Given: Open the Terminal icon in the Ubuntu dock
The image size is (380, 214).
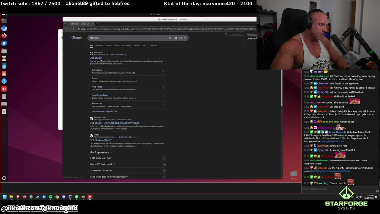Looking at the screenshot, I should pyautogui.click(x=4, y=21).
